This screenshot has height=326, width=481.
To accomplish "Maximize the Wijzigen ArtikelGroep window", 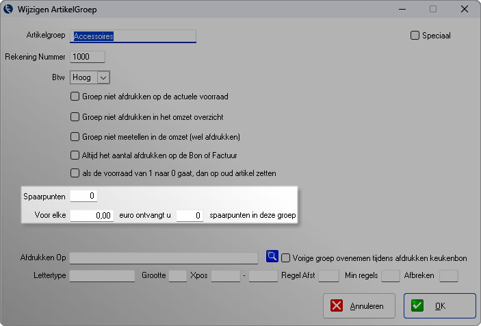I will [433, 9].
